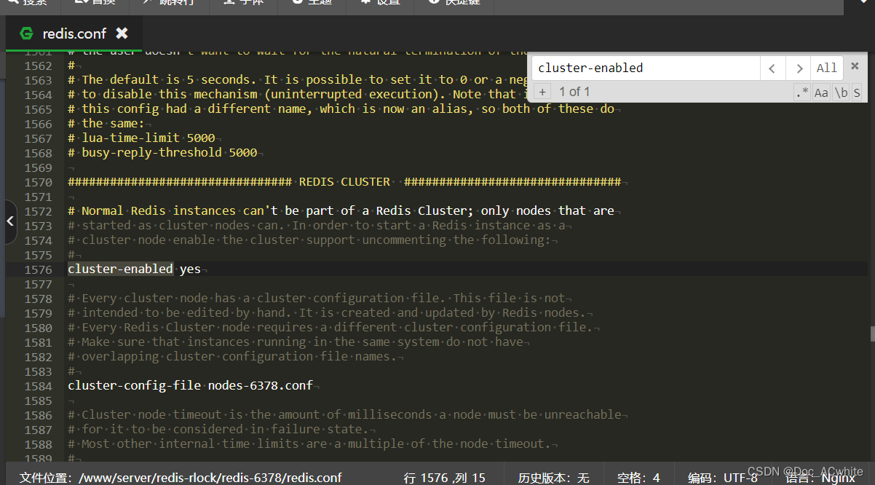Change language mode Nginx

tap(820, 478)
